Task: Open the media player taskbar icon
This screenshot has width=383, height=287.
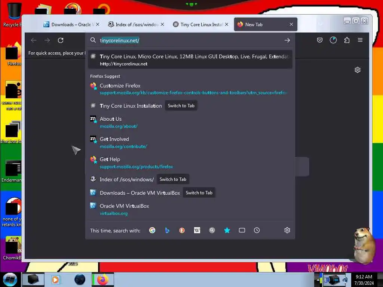Action: click(x=55, y=280)
